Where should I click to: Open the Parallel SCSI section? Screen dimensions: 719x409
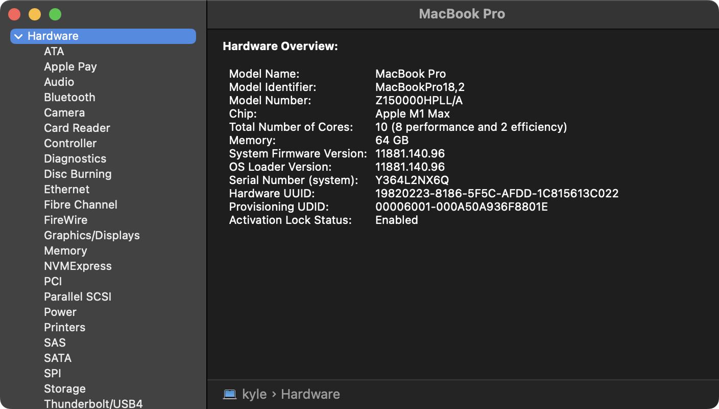tap(78, 297)
